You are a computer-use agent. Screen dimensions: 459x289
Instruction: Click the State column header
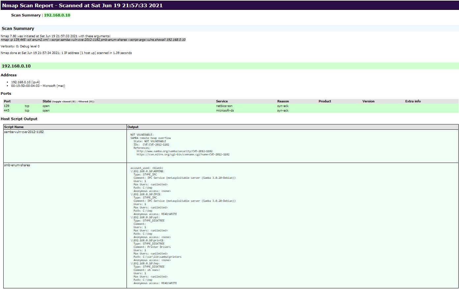[x=47, y=101]
